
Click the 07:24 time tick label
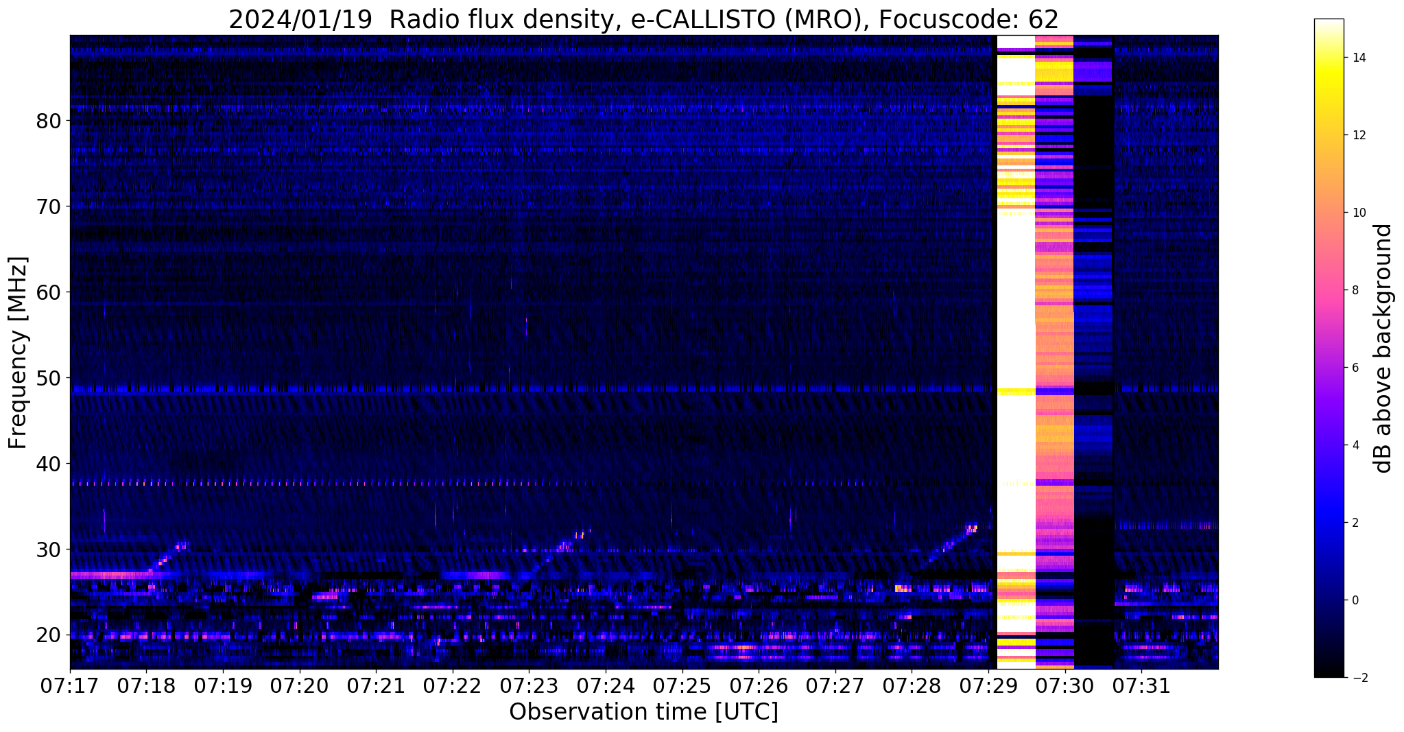click(x=606, y=685)
